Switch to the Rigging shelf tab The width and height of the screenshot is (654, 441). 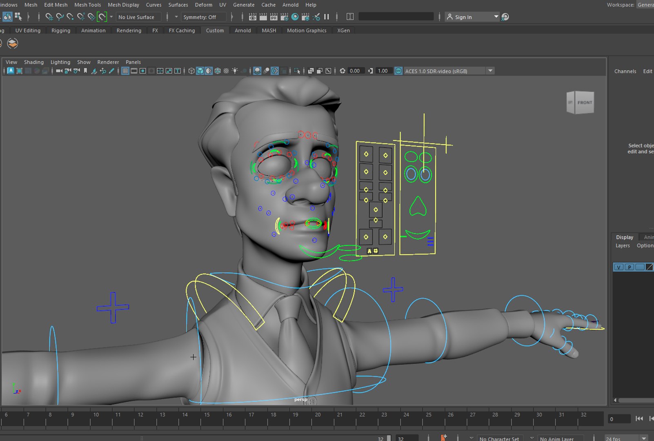(x=61, y=31)
